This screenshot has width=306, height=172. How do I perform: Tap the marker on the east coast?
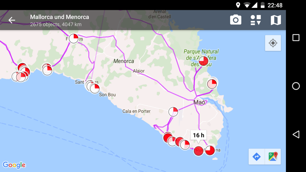pos(212,83)
